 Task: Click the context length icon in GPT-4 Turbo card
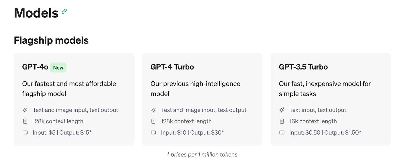[154, 121]
